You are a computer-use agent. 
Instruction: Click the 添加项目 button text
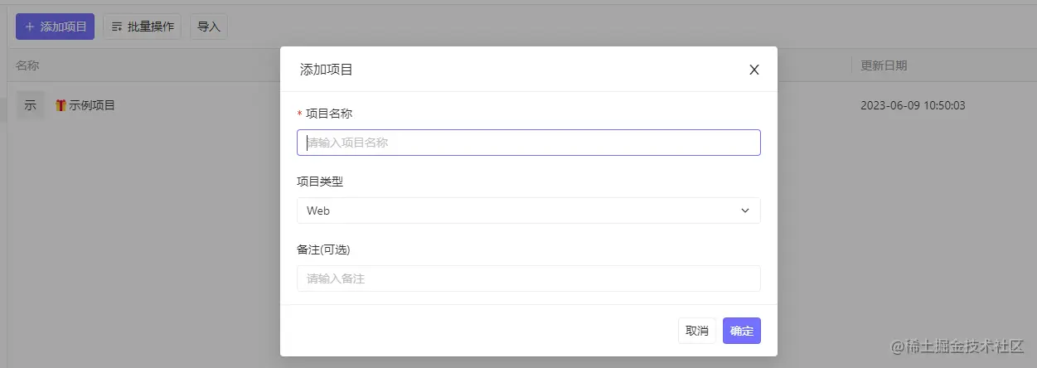click(64, 27)
